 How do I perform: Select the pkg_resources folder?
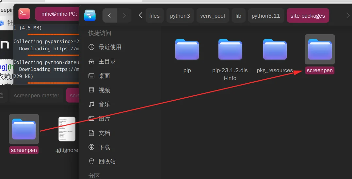[x=275, y=55]
